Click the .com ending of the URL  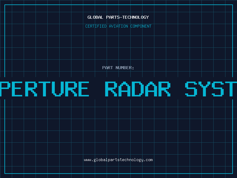148,160
